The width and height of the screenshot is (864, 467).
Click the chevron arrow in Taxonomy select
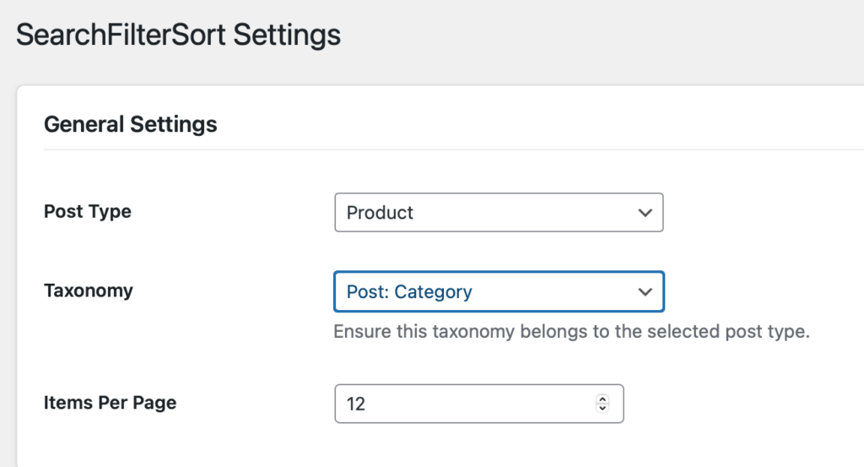tap(645, 292)
